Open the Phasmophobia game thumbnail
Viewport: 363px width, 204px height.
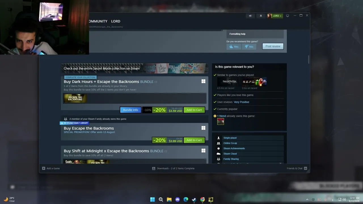229,82
